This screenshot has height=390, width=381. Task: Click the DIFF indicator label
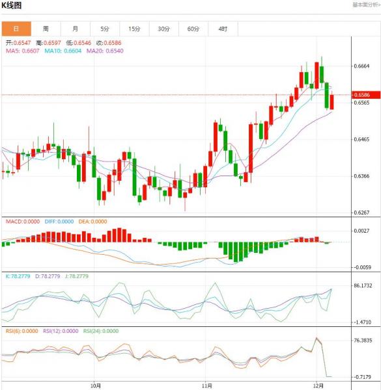59,222
